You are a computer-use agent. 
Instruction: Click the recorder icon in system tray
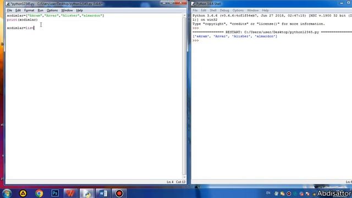tap(289, 194)
